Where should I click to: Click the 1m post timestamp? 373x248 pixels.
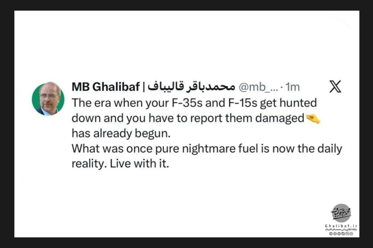point(293,87)
